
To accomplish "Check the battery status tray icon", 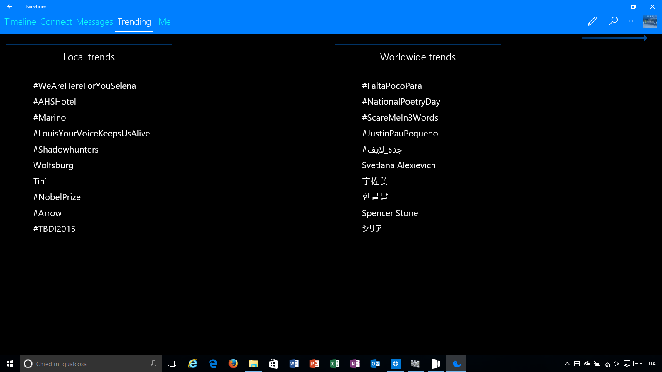I will [597, 364].
